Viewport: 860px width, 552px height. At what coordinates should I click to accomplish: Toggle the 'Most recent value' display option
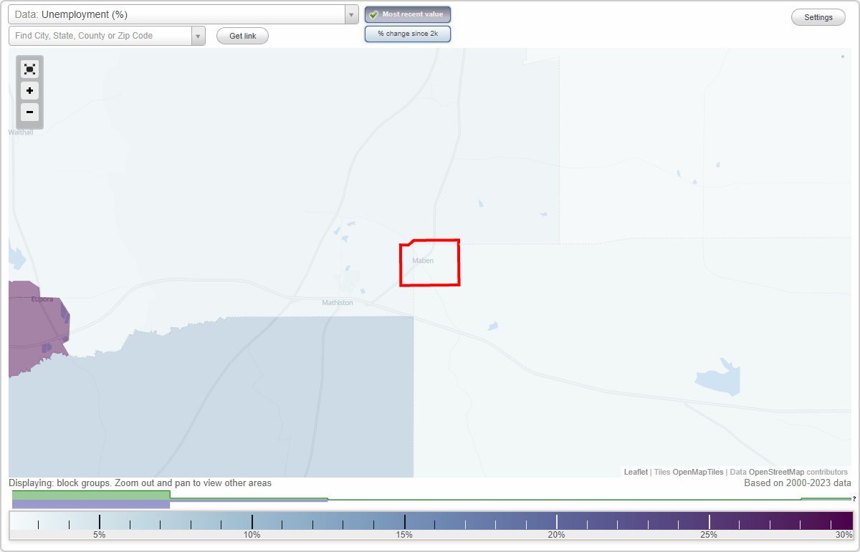[407, 14]
